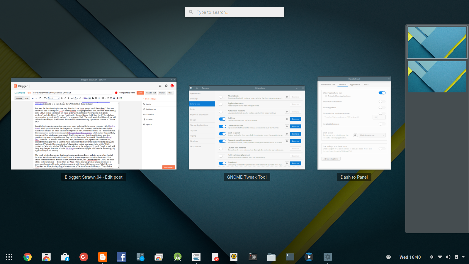Open the terminal from the taskbar
469x264 pixels.
[x=290, y=257]
